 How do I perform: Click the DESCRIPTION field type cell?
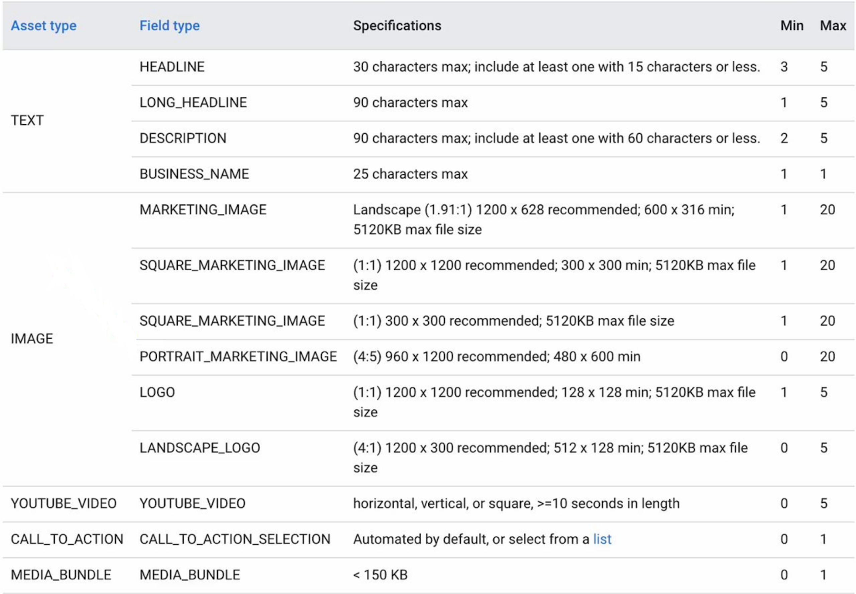point(183,139)
